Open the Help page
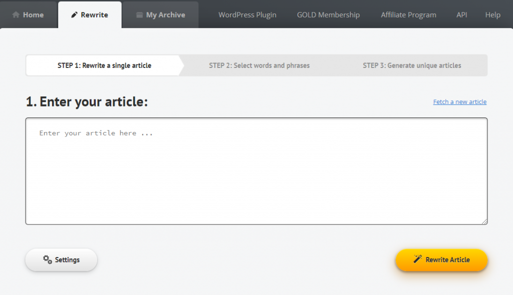 coord(492,15)
